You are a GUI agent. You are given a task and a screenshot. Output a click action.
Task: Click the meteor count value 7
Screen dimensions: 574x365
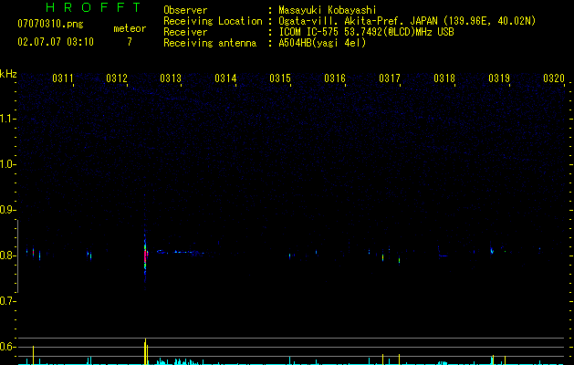click(130, 42)
